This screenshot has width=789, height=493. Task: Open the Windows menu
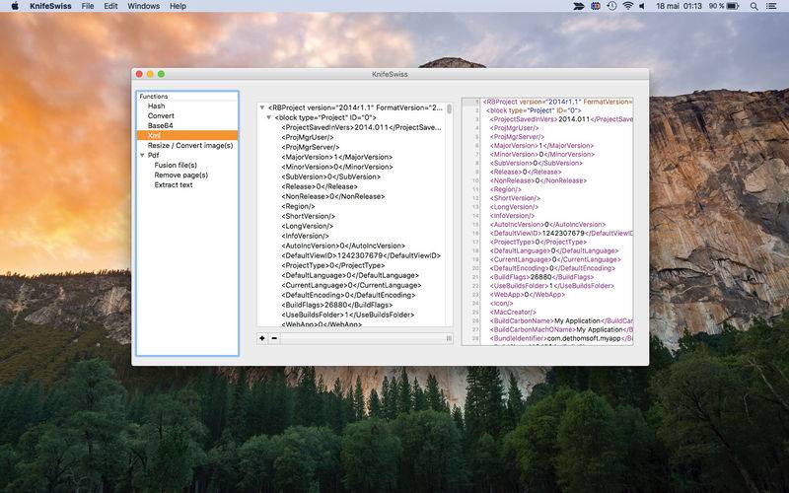pyautogui.click(x=143, y=6)
